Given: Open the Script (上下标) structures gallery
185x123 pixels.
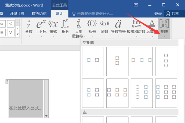Looking at the screenshot, I should point(41,28).
